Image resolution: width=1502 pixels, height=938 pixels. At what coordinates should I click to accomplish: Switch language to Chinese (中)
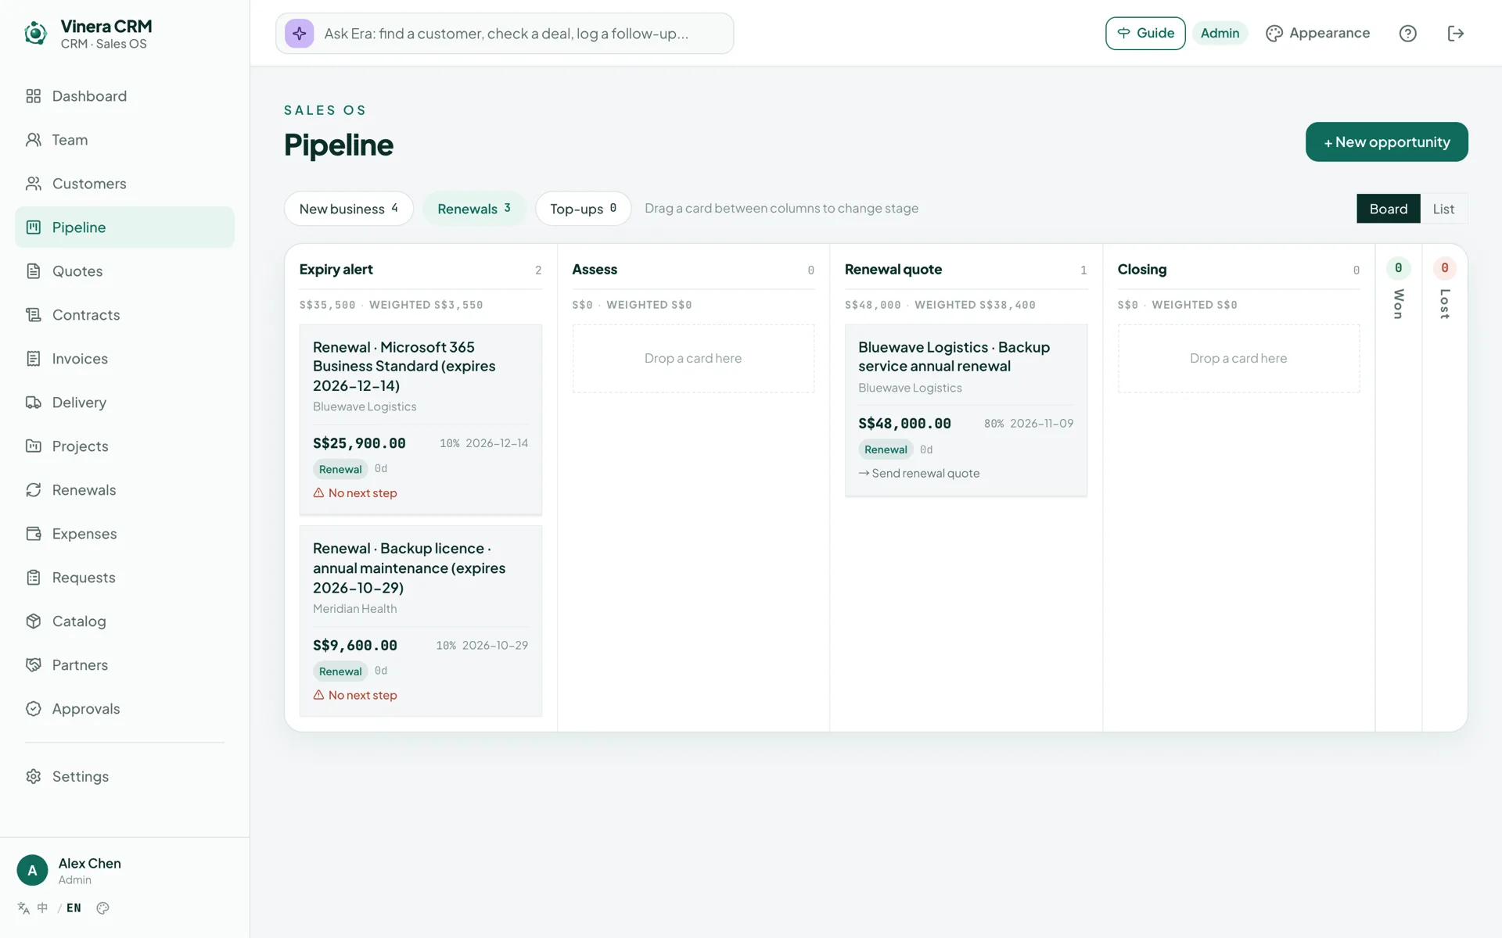click(x=42, y=908)
